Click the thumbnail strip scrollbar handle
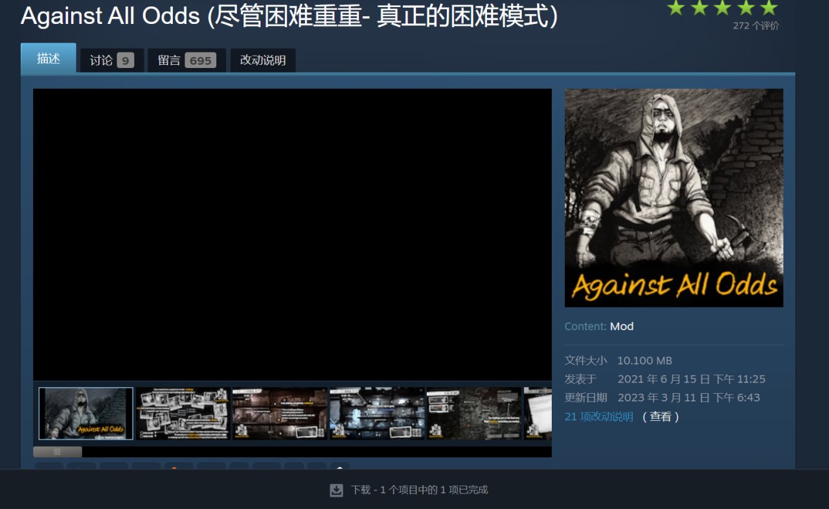 click(x=58, y=451)
